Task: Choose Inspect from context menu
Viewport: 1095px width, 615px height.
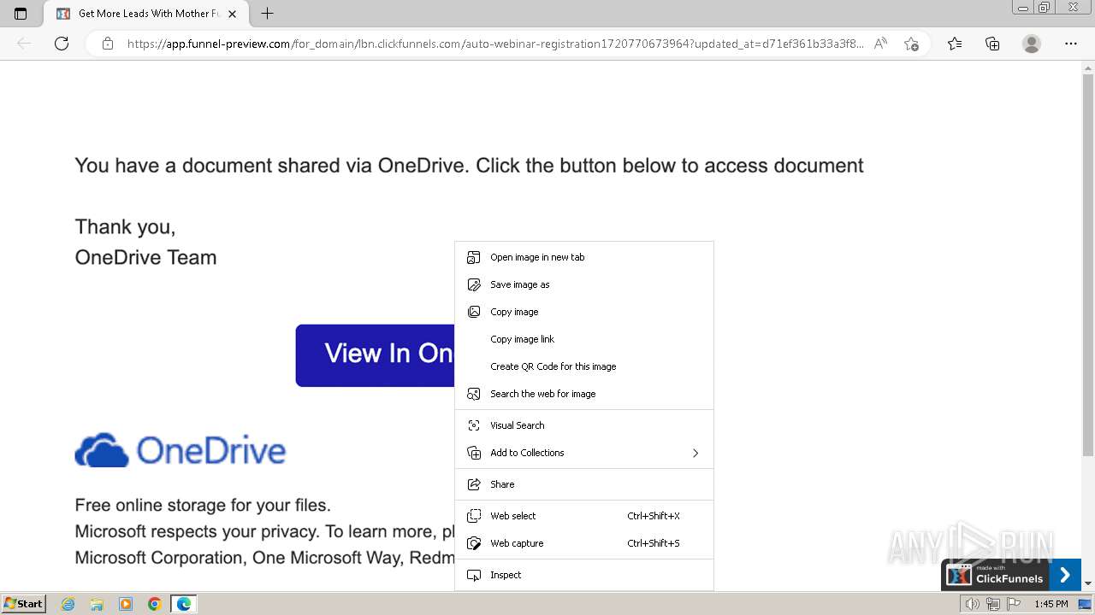Action: click(584, 575)
